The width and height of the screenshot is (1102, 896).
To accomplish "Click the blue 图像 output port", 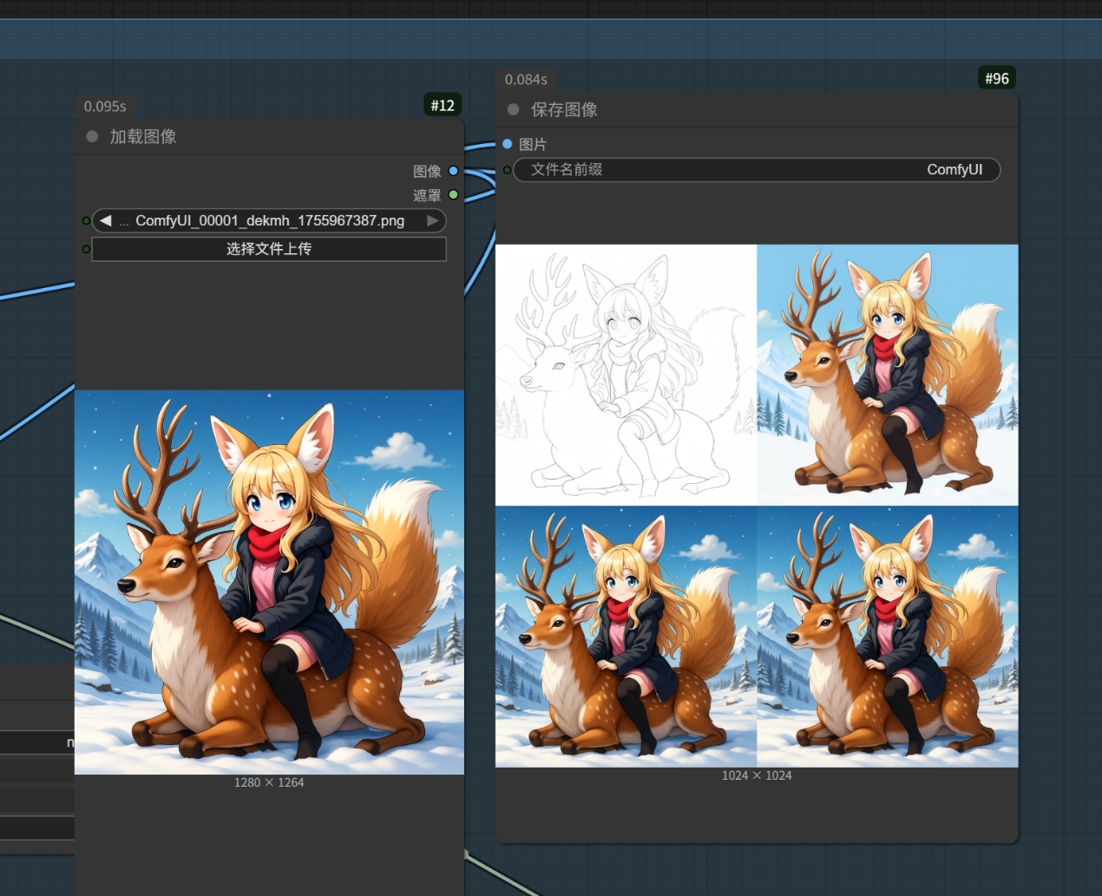I will 453,171.
